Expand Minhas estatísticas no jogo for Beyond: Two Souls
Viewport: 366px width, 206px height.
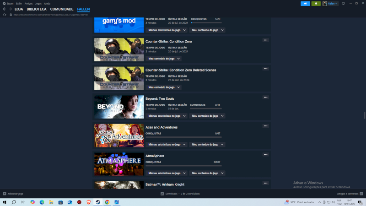[x=166, y=116]
